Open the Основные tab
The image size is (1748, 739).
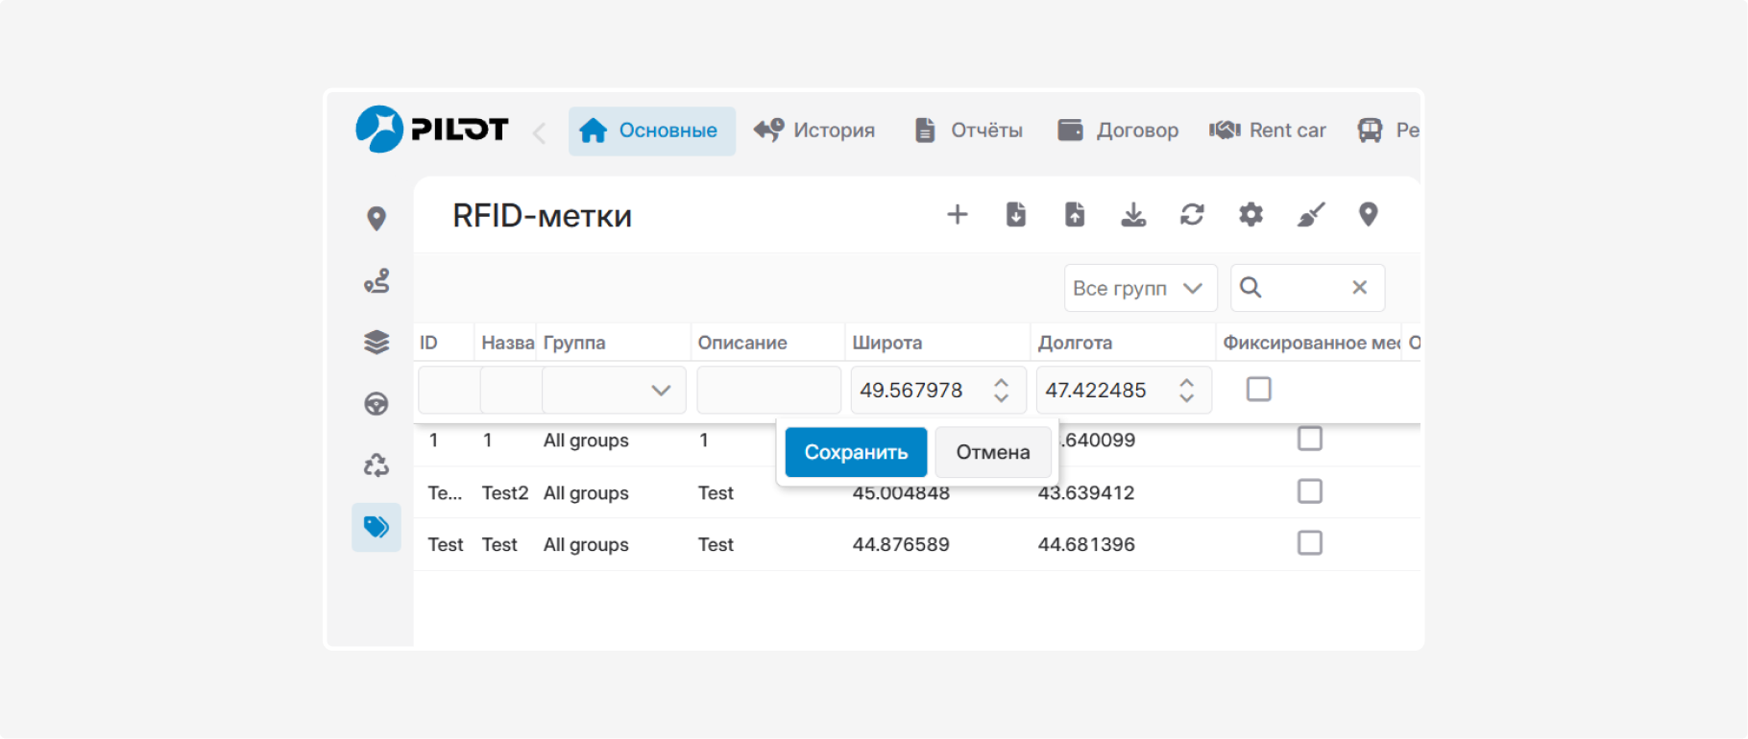click(x=651, y=131)
